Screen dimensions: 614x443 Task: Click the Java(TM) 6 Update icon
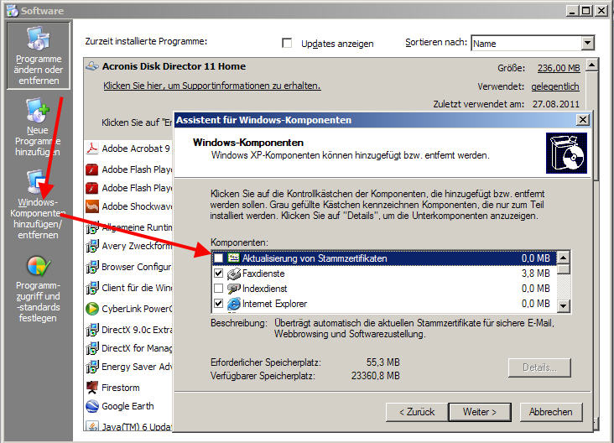click(92, 426)
